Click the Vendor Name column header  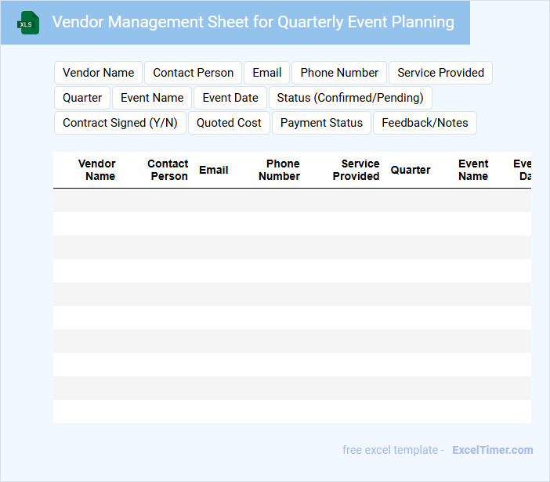pyautogui.click(x=98, y=170)
